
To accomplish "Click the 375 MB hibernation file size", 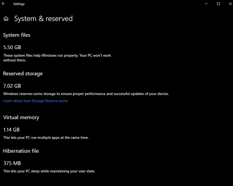I will point(12,163).
